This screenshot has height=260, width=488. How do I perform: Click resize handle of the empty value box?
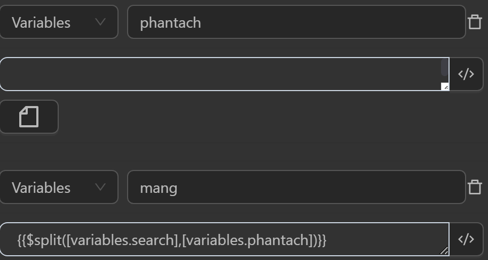(445, 86)
